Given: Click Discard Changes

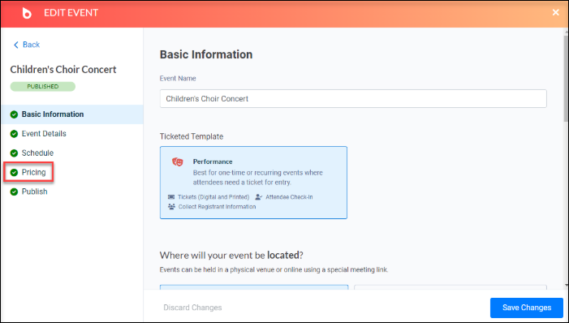Looking at the screenshot, I should (x=192, y=308).
